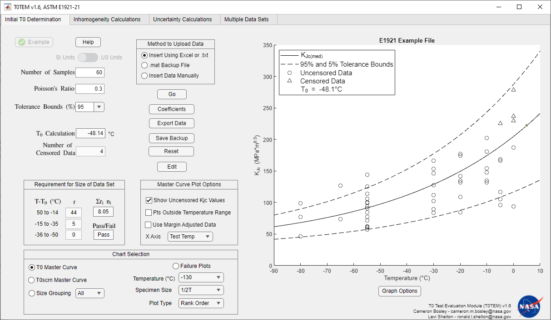Toggle the SI Units / US Units switch
551x320 pixels.
coord(88,58)
